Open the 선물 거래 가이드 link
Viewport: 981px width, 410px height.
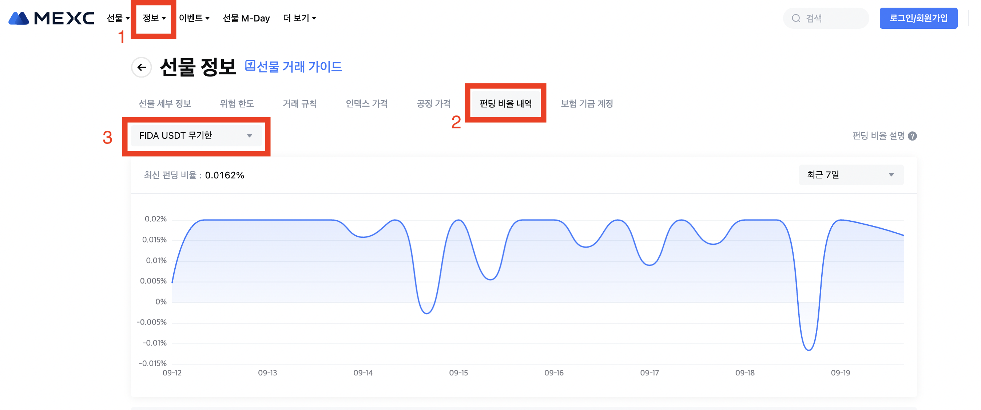[299, 67]
